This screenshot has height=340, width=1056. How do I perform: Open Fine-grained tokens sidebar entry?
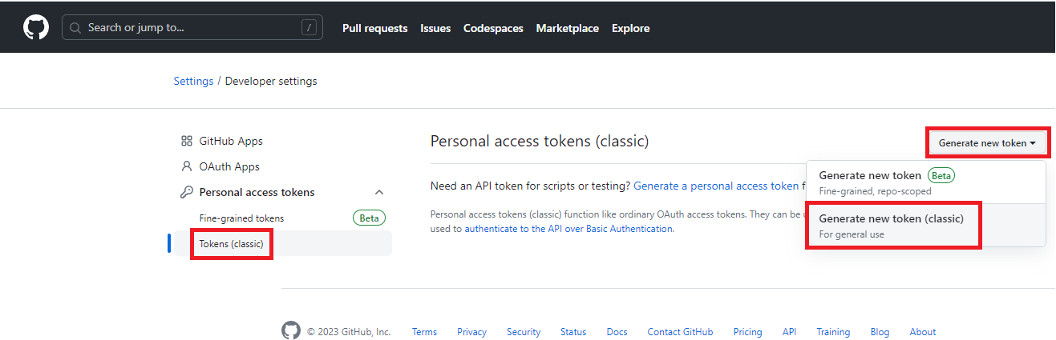241,218
